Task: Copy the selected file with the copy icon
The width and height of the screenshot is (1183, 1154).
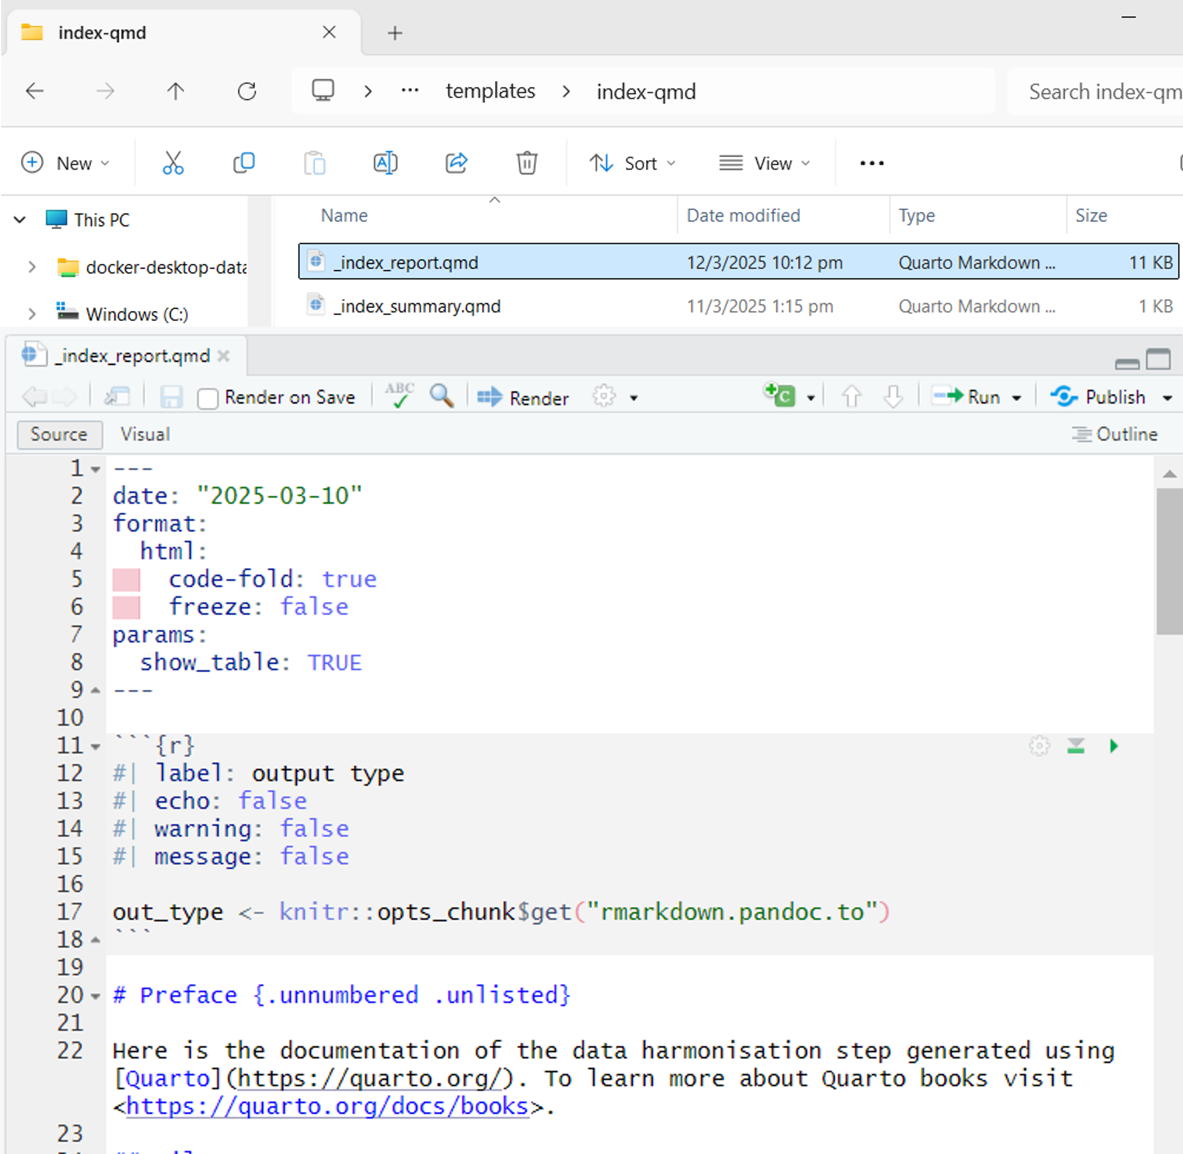Action: (244, 162)
